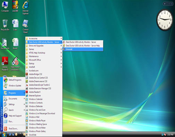
Task: Click Adobe Device Central CS3 icon
Action: (x=27, y=78)
